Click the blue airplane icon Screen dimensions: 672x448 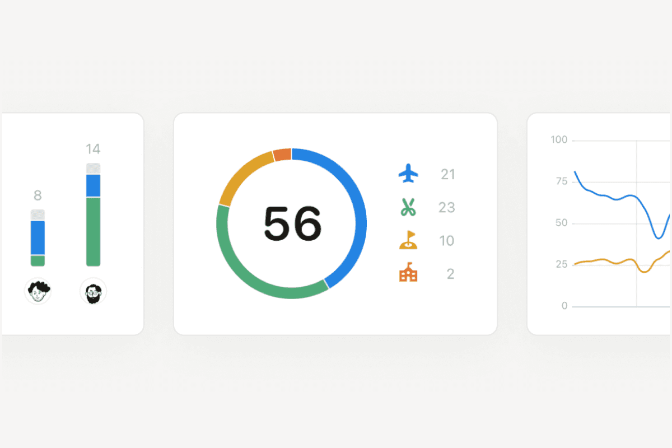click(x=408, y=174)
